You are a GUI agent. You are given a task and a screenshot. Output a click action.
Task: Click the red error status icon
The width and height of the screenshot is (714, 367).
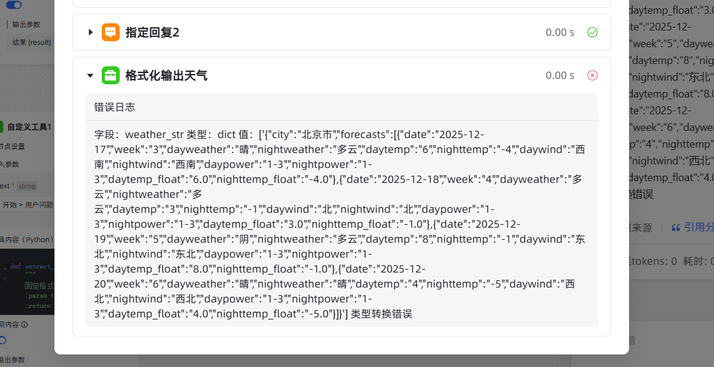[x=593, y=75]
